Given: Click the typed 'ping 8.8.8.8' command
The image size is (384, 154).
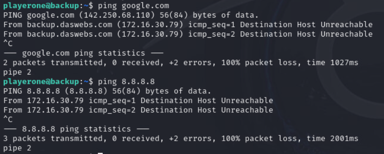Looking at the screenshot, I should click(x=126, y=81).
